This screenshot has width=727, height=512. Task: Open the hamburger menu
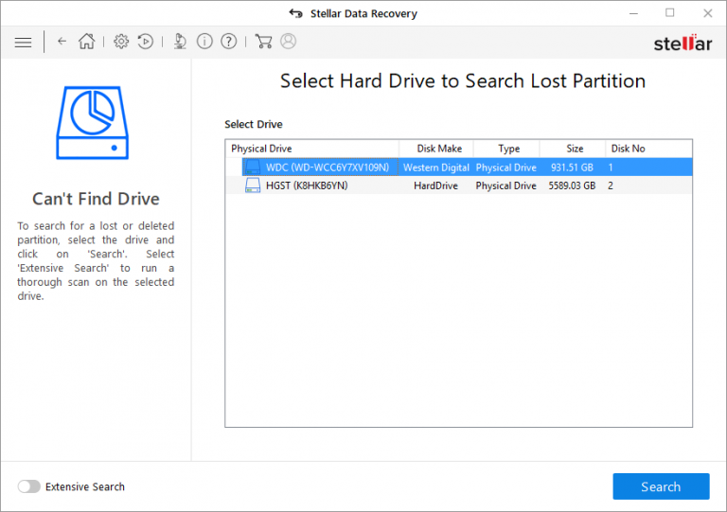(x=23, y=43)
